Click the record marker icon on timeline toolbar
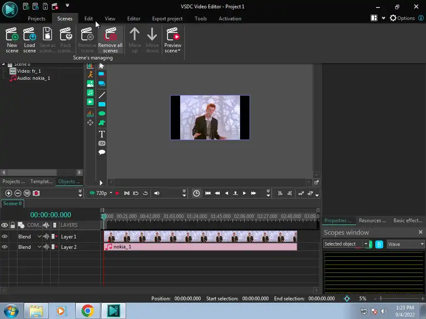 tap(36, 193)
